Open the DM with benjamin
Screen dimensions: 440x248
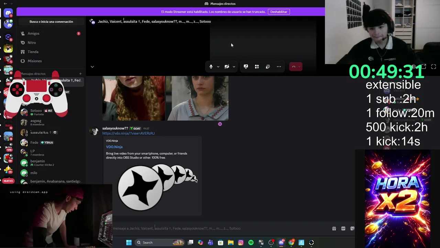coord(51,163)
